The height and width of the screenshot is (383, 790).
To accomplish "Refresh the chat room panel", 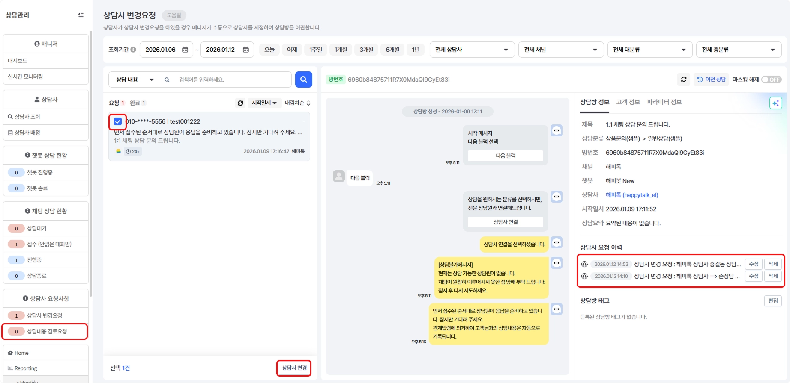I will [684, 80].
